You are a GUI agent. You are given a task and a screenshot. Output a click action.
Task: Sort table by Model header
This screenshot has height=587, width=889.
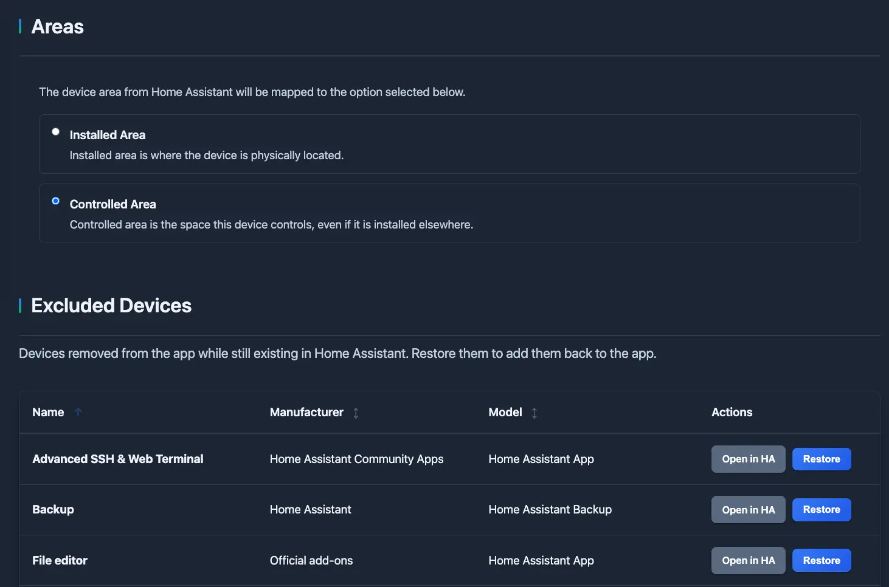(505, 412)
